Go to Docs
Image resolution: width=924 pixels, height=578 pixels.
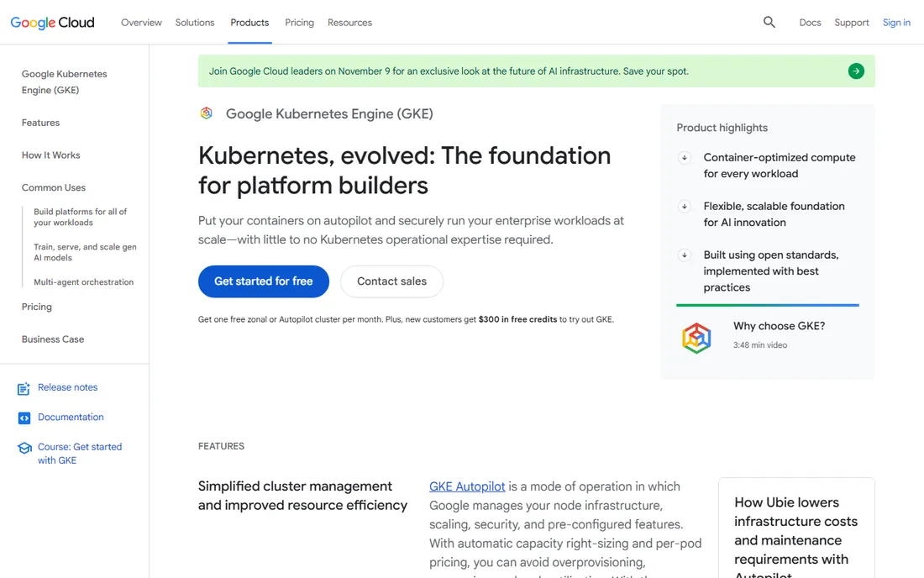pyautogui.click(x=810, y=23)
